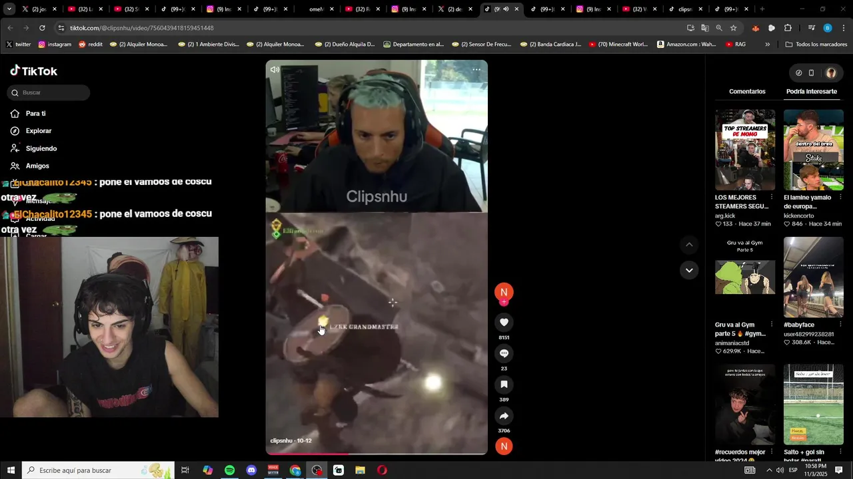Focus the Buscar search field
The width and height of the screenshot is (853, 479).
(x=49, y=92)
